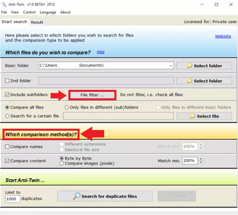Open the View menu
Image resolution: width=238 pixels, height=215 pixels.
tap(15, 12)
